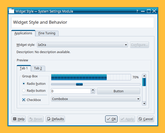Click the Cancel button
Image resolution: width=165 pixels, height=133 pixels.
coord(146,119)
